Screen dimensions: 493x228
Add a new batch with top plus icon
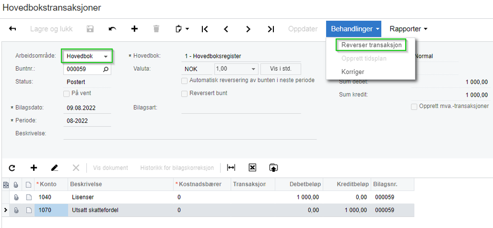pos(134,29)
